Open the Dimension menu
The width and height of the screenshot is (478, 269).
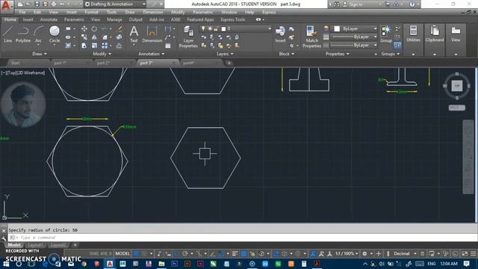click(x=152, y=12)
